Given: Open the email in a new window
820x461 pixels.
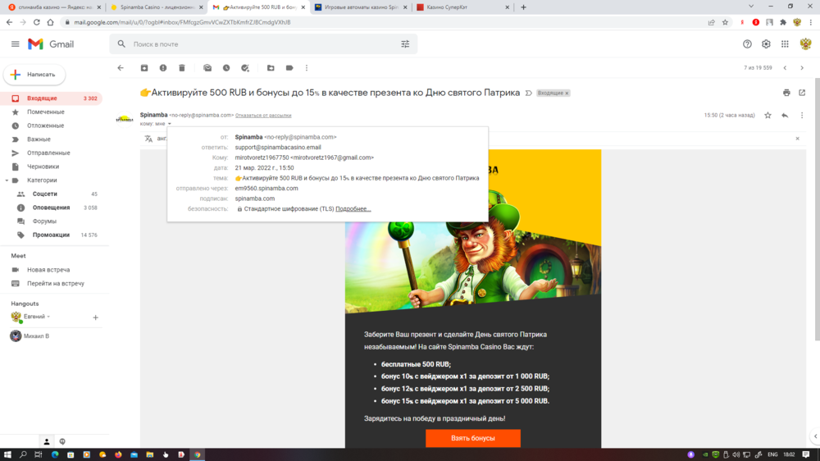Looking at the screenshot, I should coord(802,93).
